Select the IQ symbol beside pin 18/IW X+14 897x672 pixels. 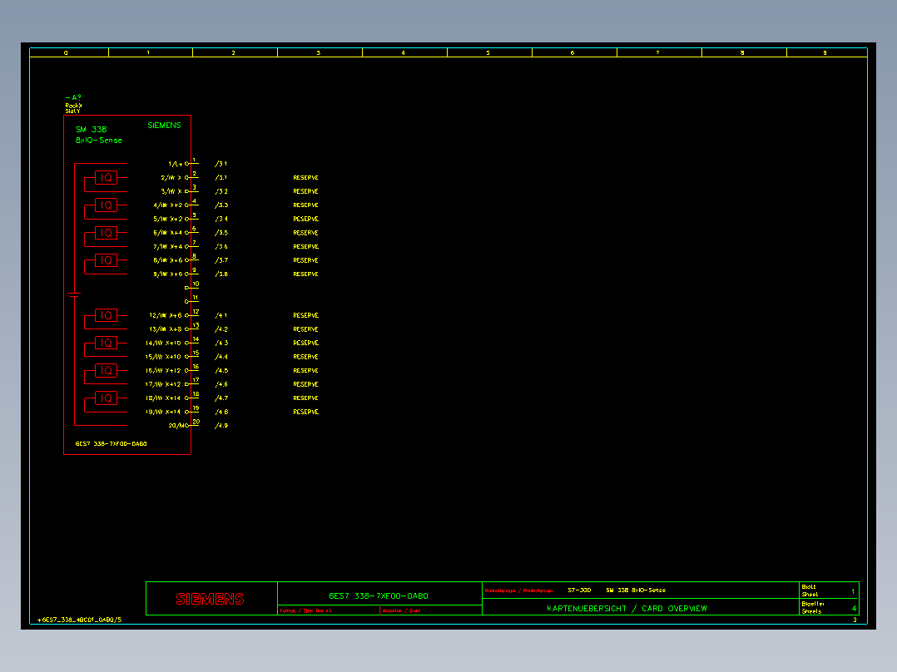pos(106,398)
